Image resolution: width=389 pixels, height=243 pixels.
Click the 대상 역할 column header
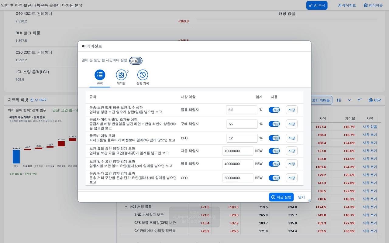(188, 97)
